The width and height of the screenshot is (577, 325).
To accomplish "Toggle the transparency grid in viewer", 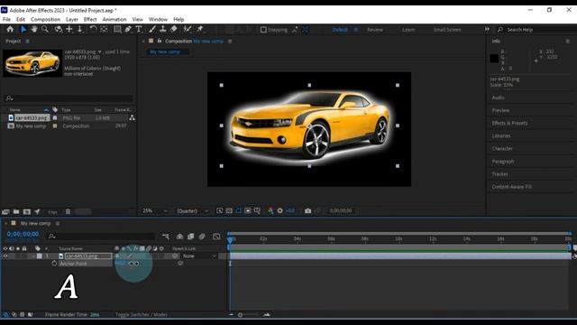I will tap(229, 210).
